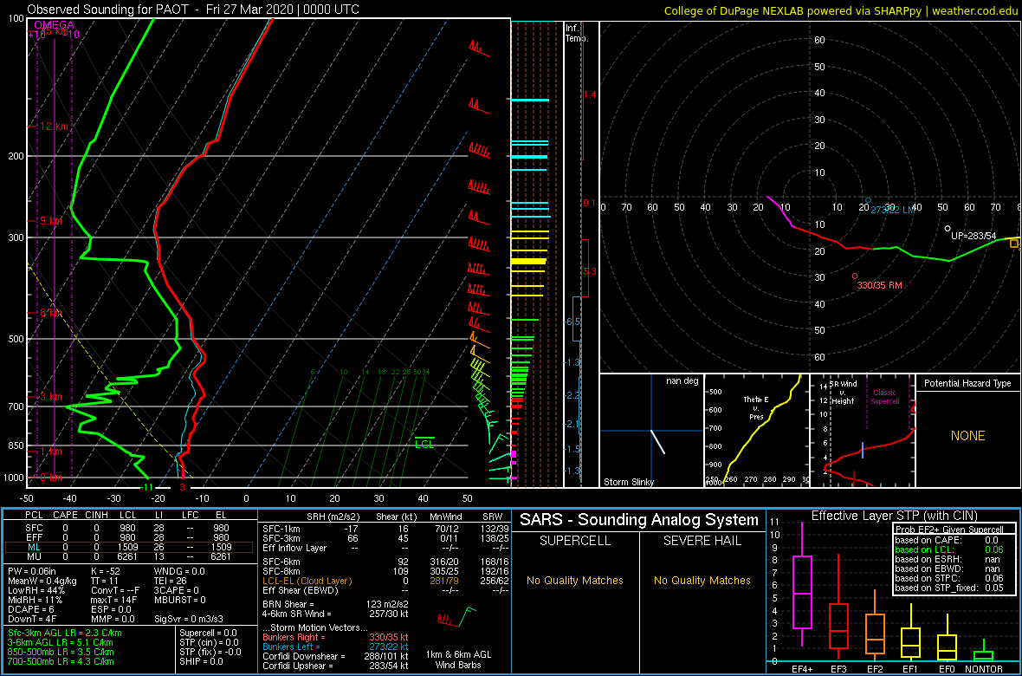Click the ML parcel row
The width and height of the screenshot is (1022, 676).
(x=128, y=547)
